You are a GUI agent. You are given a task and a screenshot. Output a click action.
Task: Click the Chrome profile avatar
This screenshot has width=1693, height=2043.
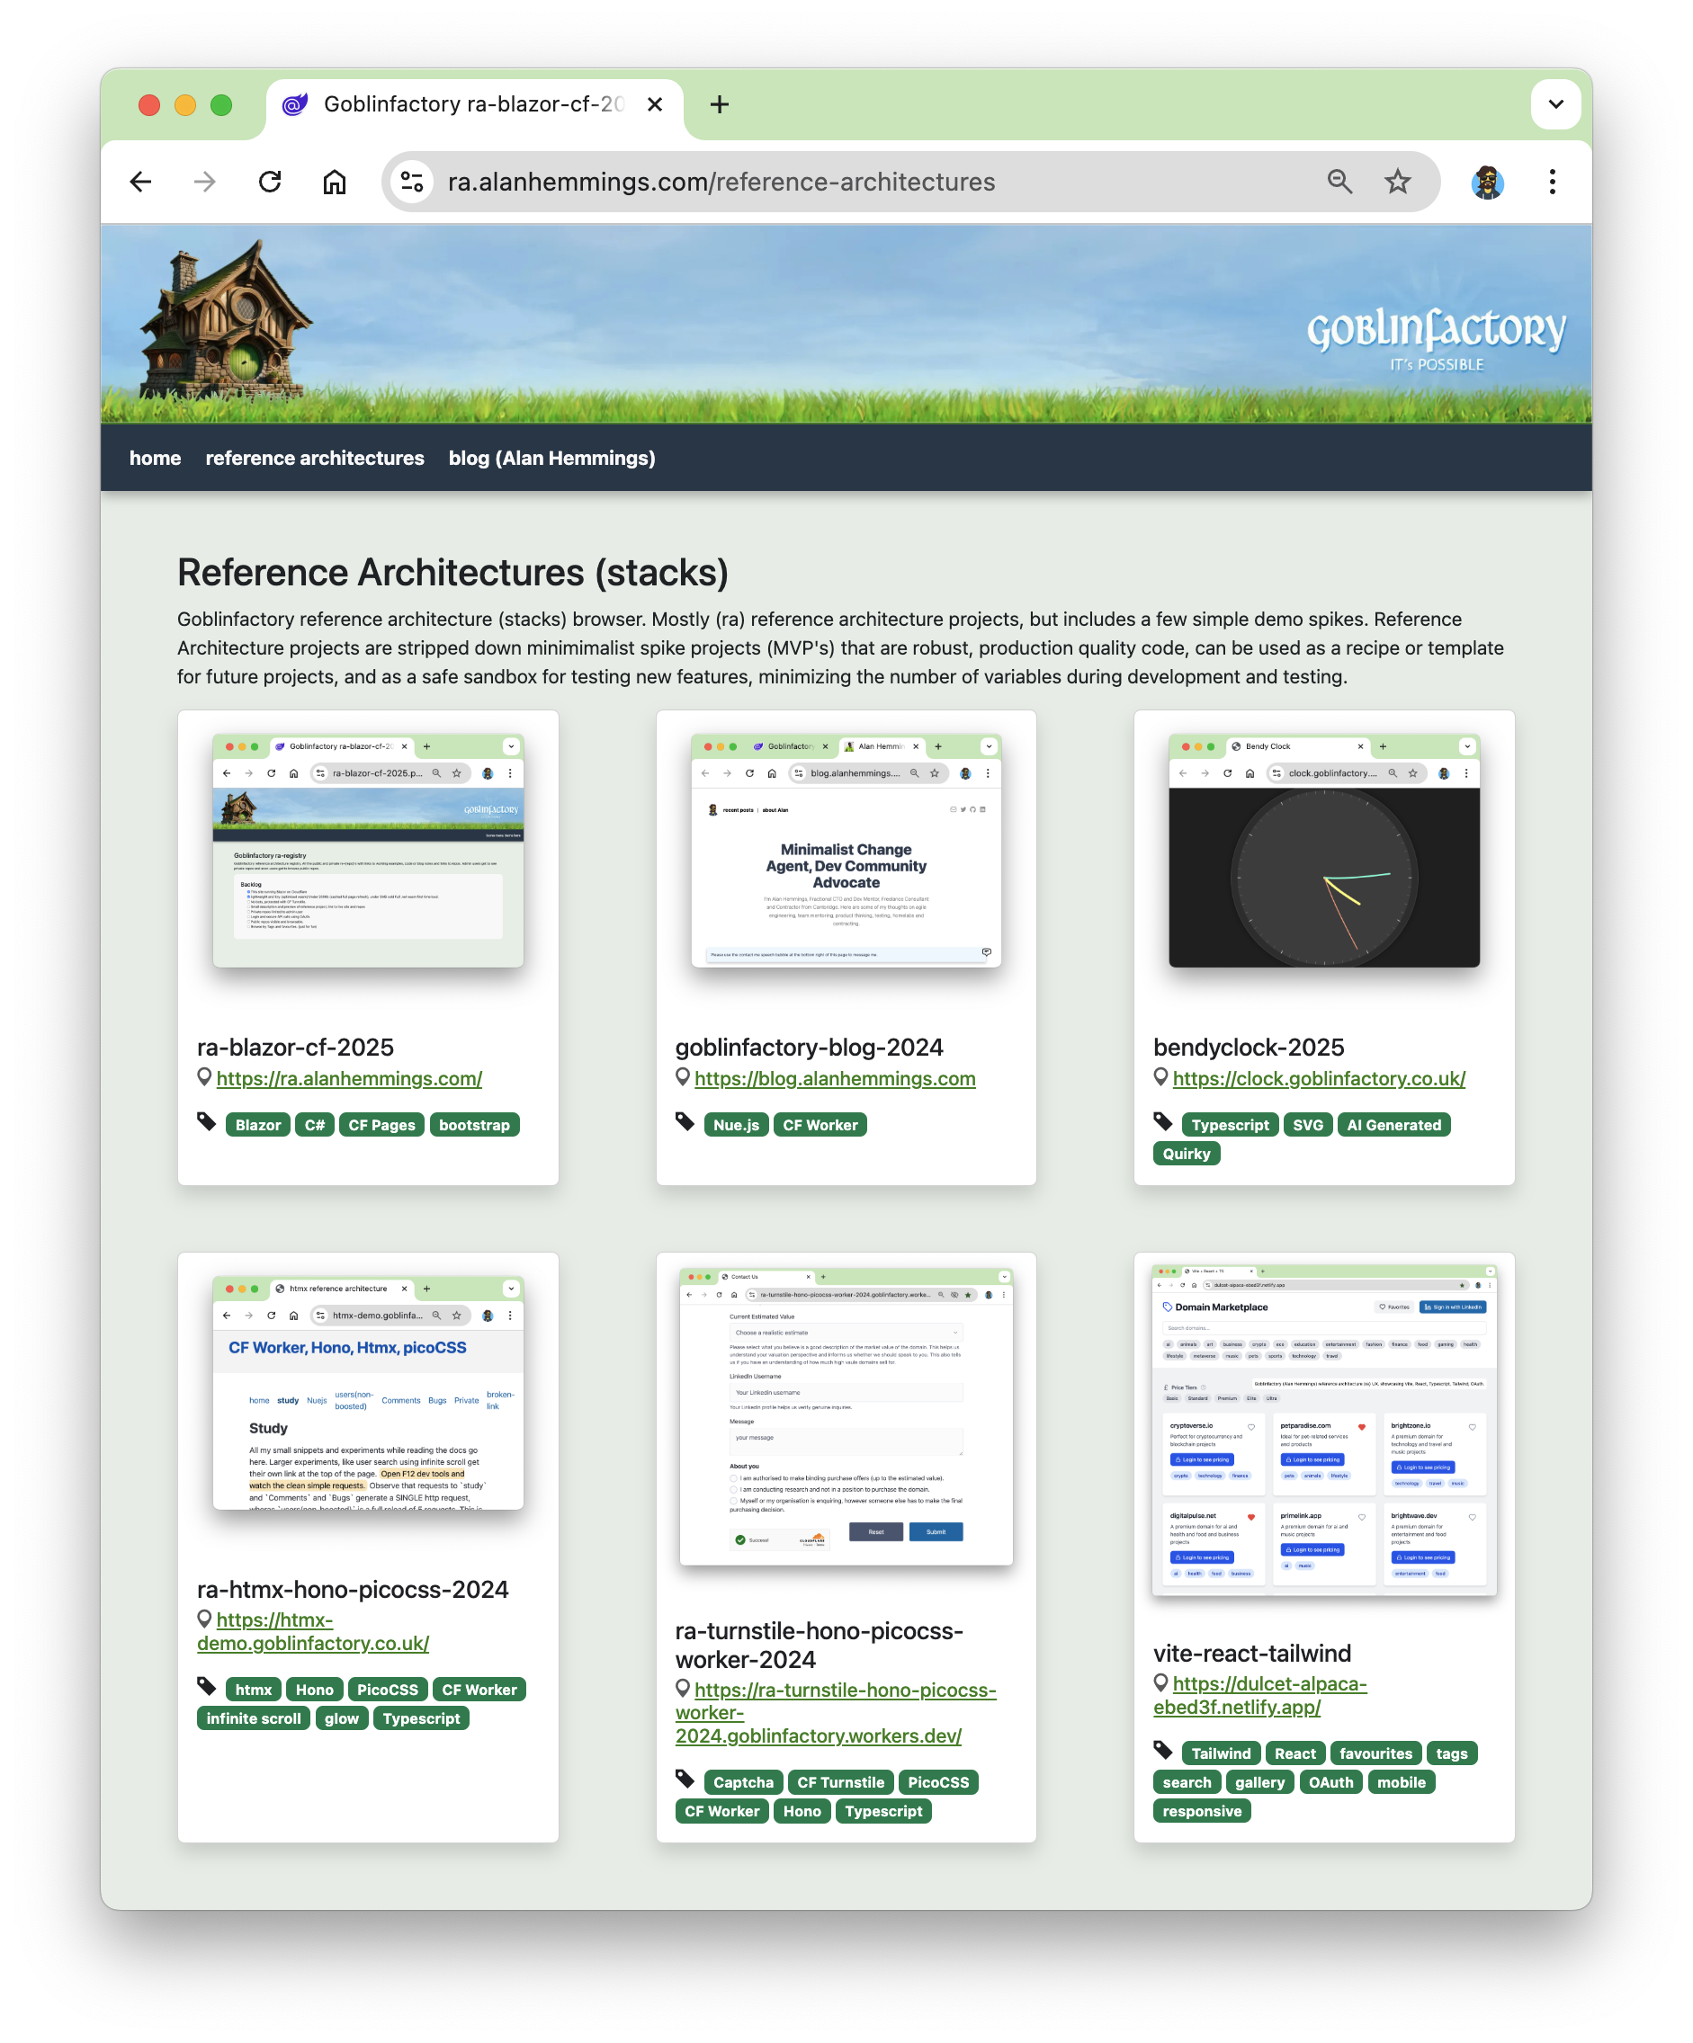(x=1488, y=181)
